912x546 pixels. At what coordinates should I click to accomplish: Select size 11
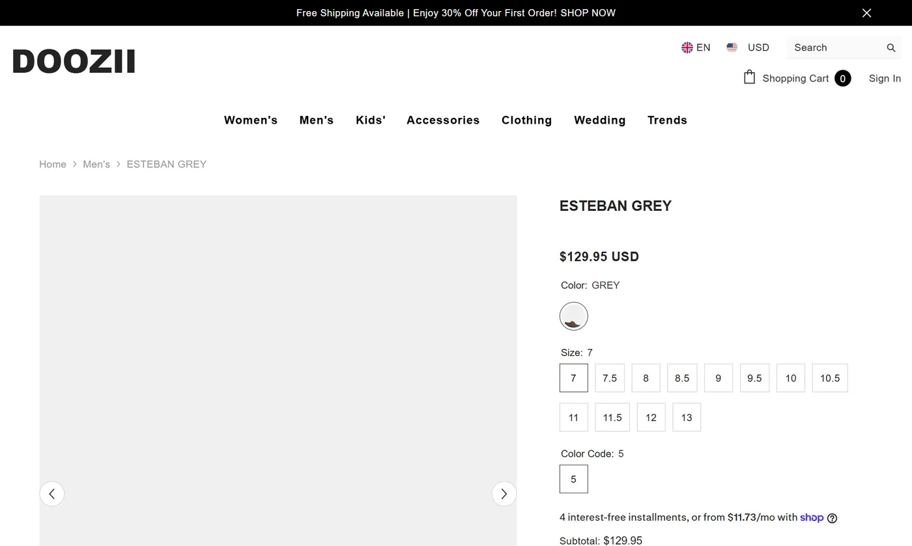pyautogui.click(x=573, y=418)
